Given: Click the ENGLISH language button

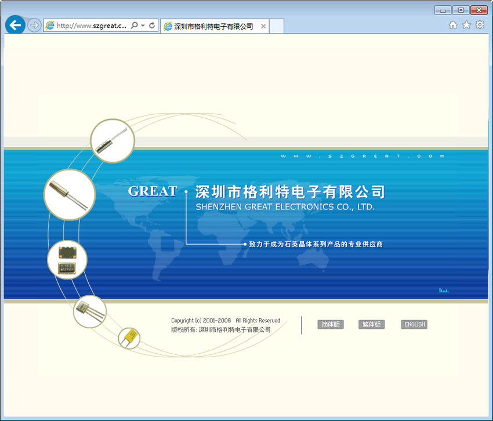Looking at the screenshot, I should (414, 325).
